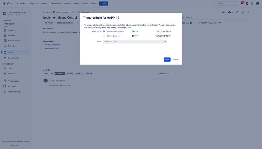Open the settings gear icon
Image resolution: width=262 pixels, height=149 pixels.
pyautogui.click(x=252, y=3)
